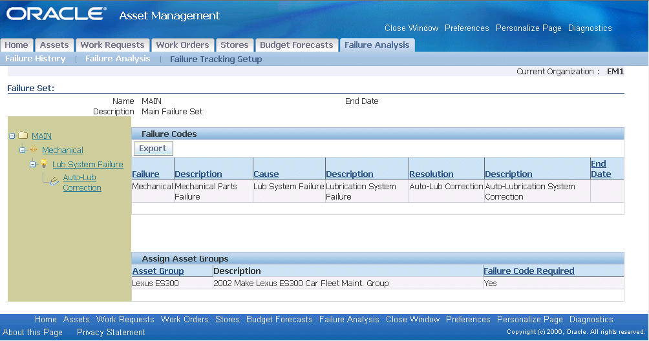Select the Failure Tracking Setup subtab
This screenshot has height=341, width=649.
pyautogui.click(x=216, y=59)
